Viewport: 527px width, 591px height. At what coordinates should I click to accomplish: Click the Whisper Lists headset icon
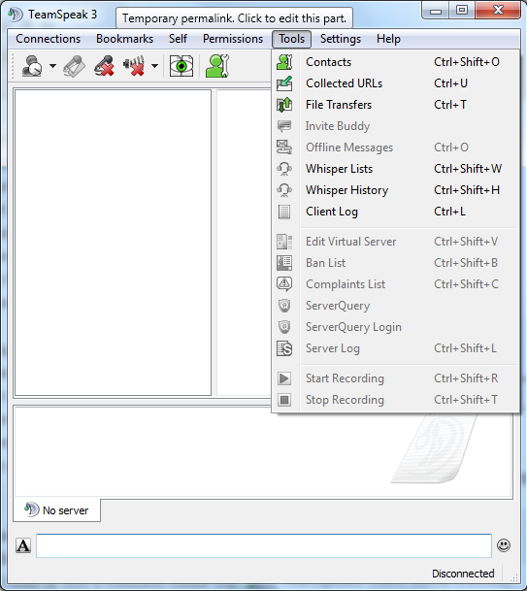pos(284,169)
